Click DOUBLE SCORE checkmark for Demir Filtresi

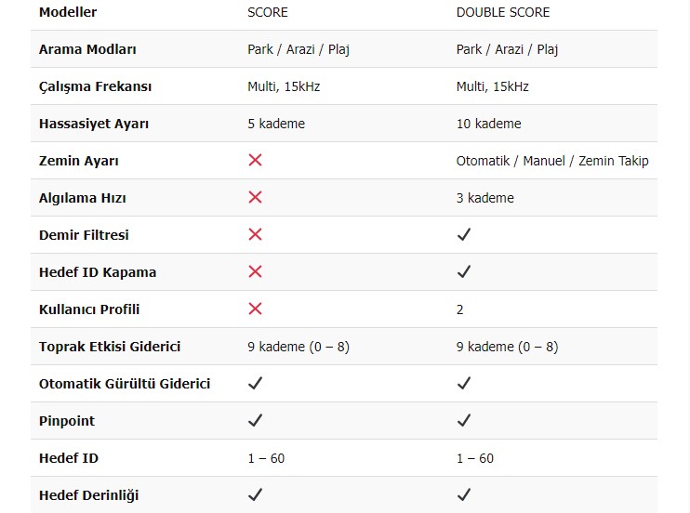pos(463,235)
